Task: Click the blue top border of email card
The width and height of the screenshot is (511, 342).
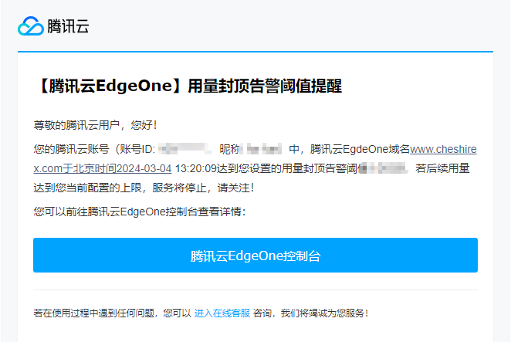Action: pyautogui.click(x=255, y=52)
